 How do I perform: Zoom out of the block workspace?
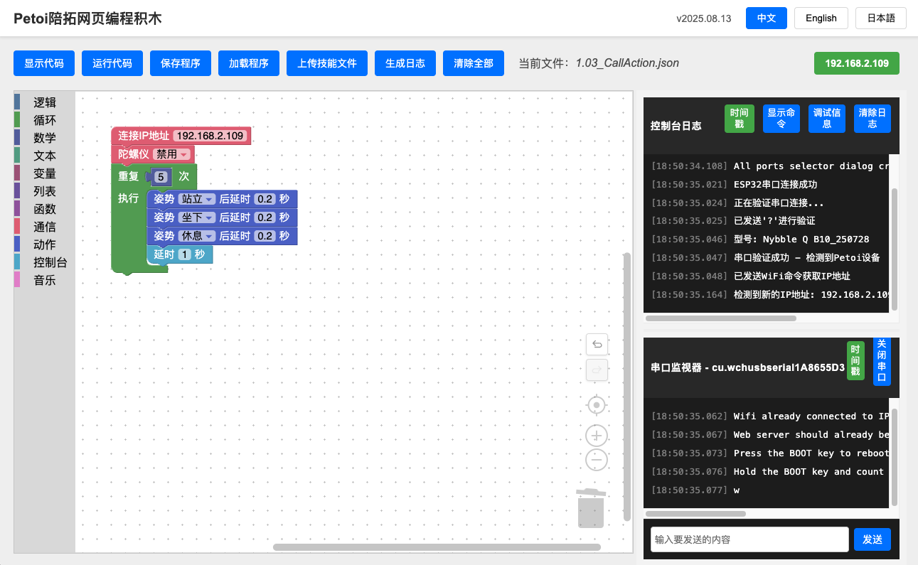[596, 459]
